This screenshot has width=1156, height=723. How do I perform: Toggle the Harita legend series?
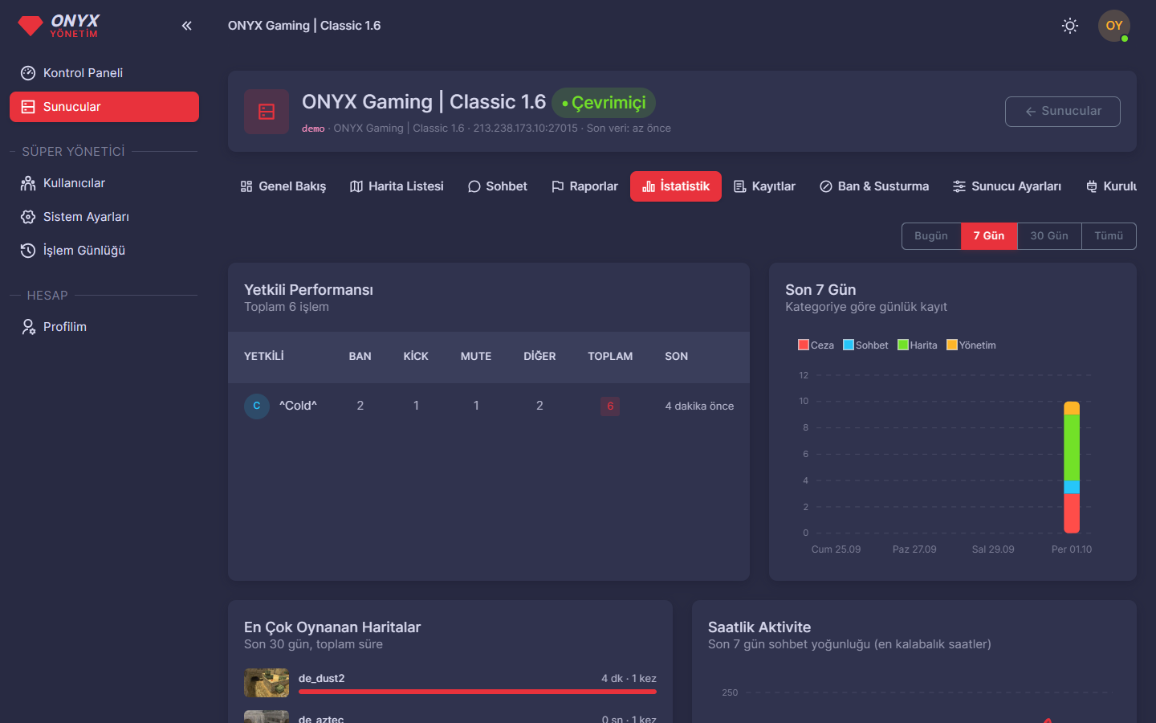coord(918,345)
